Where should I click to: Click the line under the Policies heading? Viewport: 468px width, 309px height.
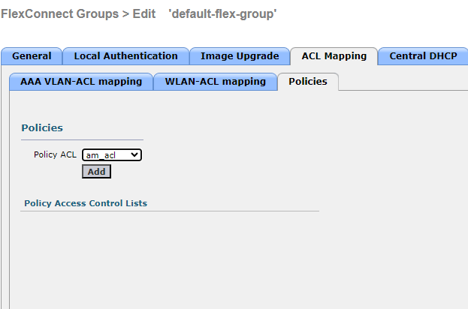point(82,139)
